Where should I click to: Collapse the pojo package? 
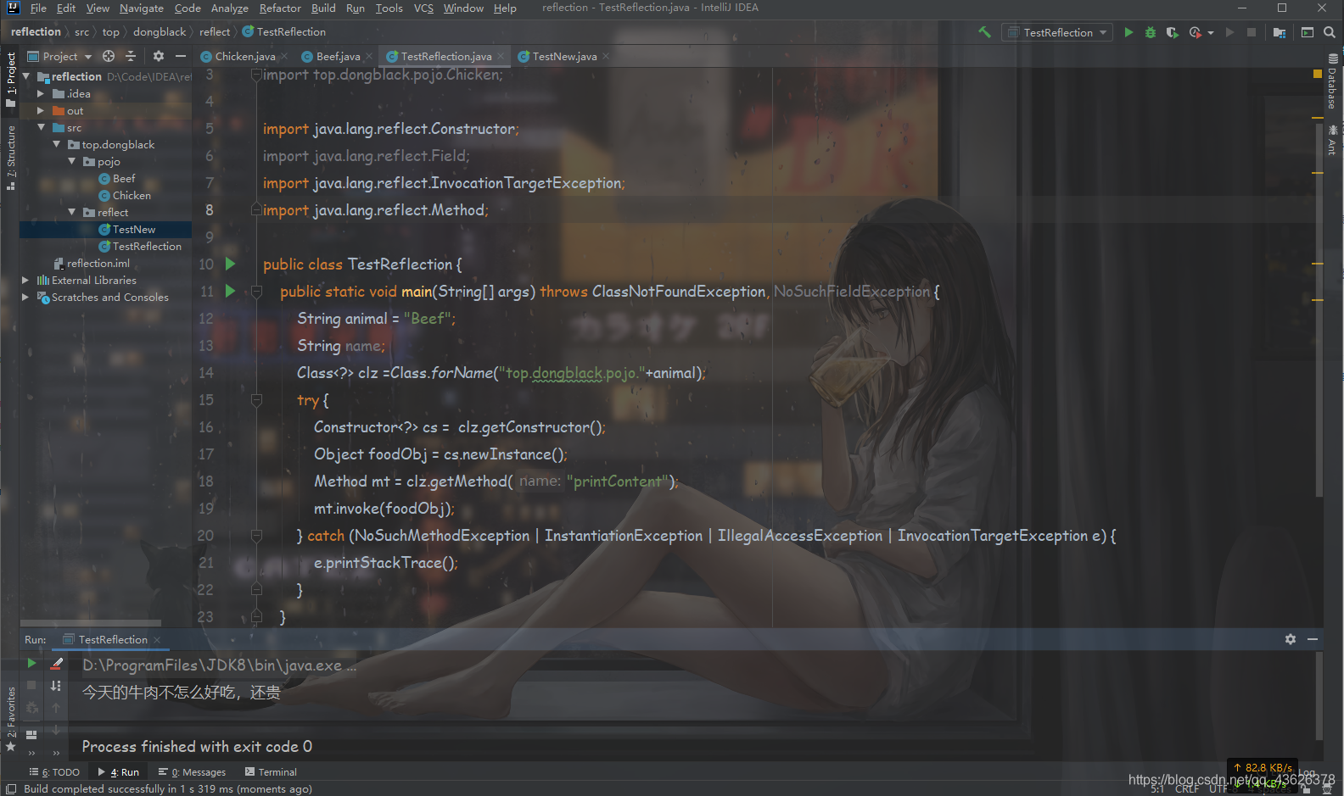click(x=72, y=161)
